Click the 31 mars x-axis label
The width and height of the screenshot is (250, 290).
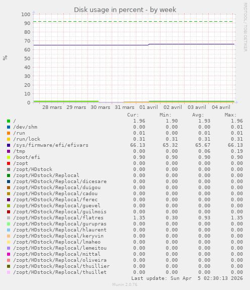click(125, 107)
